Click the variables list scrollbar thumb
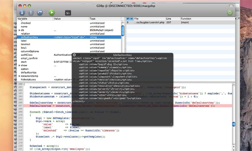This screenshot has height=151, width=252. 123,31
